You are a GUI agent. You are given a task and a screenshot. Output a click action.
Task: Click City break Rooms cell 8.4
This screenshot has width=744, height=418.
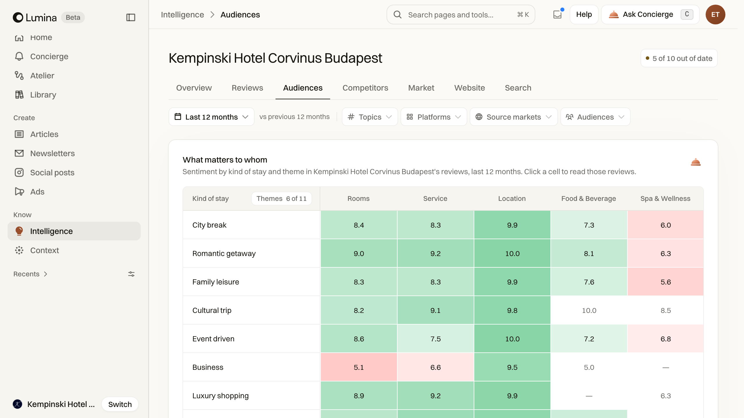(359, 225)
